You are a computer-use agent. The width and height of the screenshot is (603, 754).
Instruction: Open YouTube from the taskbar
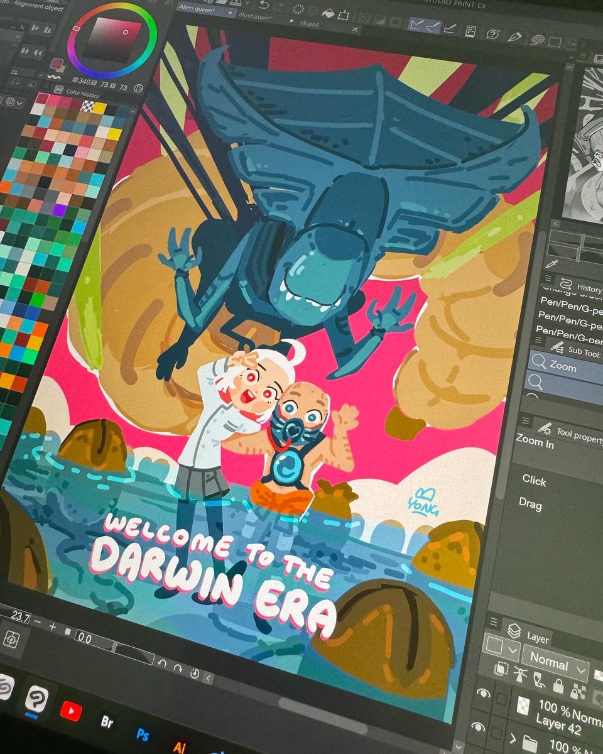pyautogui.click(x=71, y=711)
